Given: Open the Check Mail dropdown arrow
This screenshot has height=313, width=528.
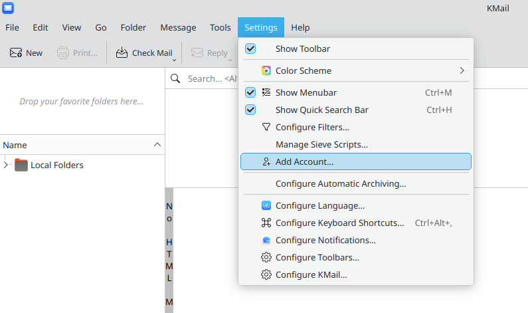Looking at the screenshot, I should click(174, 60).
